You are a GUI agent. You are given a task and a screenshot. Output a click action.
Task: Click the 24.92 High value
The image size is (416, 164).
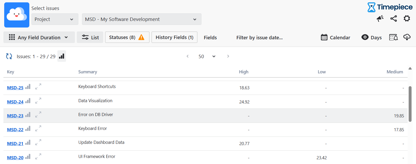[x=244, y=102]
